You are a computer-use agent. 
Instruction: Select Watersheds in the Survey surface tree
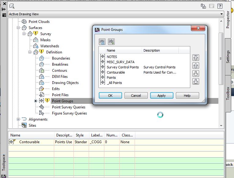50,46
